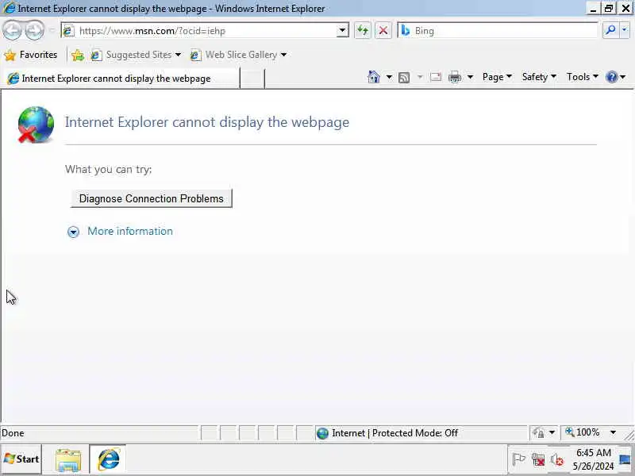Click the Show desktop button
The image size is (635, 476).
[626, 460]
